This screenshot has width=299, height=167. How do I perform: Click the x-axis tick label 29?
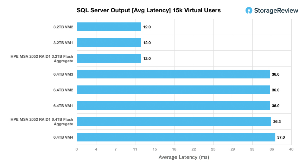(233, 149)
